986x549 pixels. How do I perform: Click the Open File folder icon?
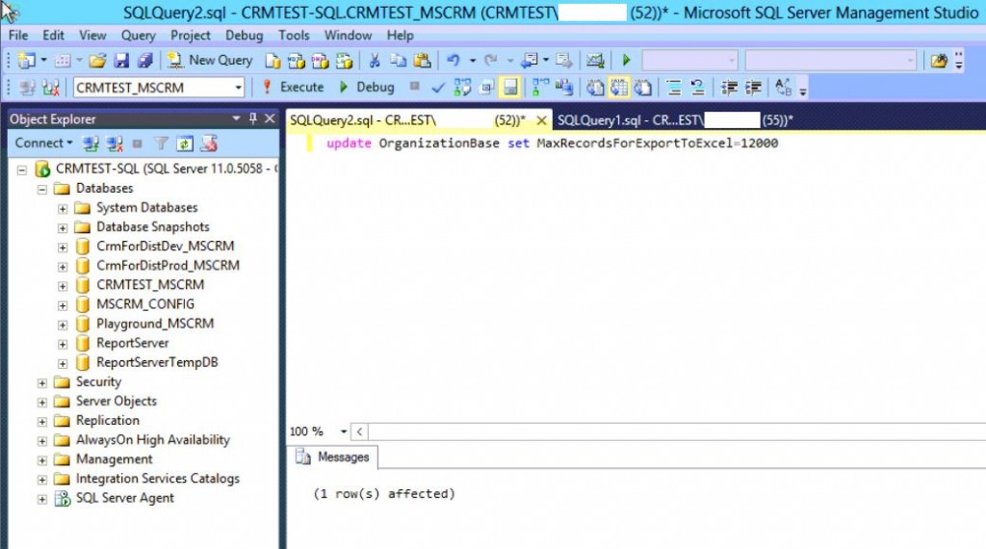(97, 61)
